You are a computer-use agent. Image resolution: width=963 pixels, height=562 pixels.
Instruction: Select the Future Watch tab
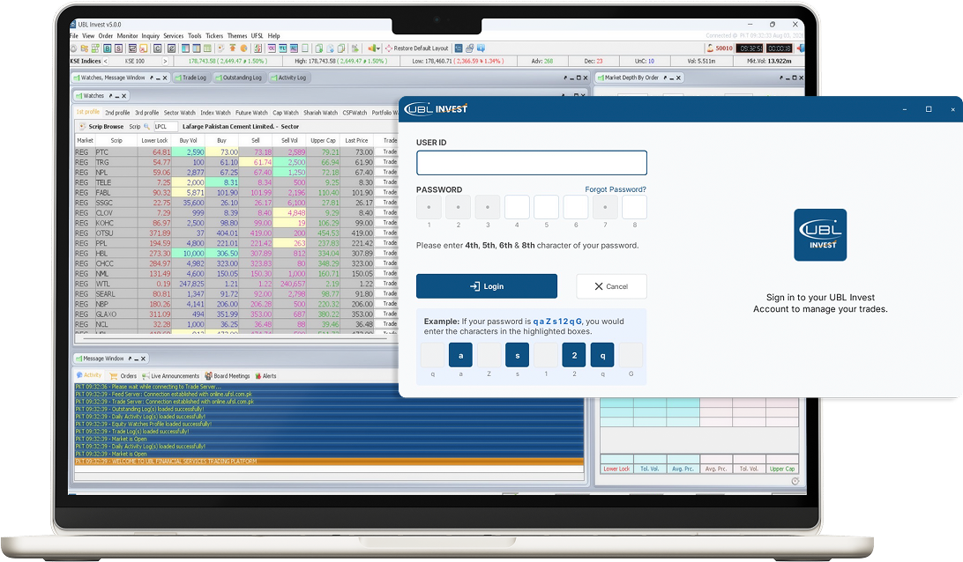(x=251, y=113)
